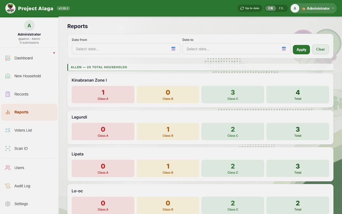The width and height of the screenshot is (342, 214).
Task: Click the Kinabranan Zone I Class A card
Action: [103, 94]
